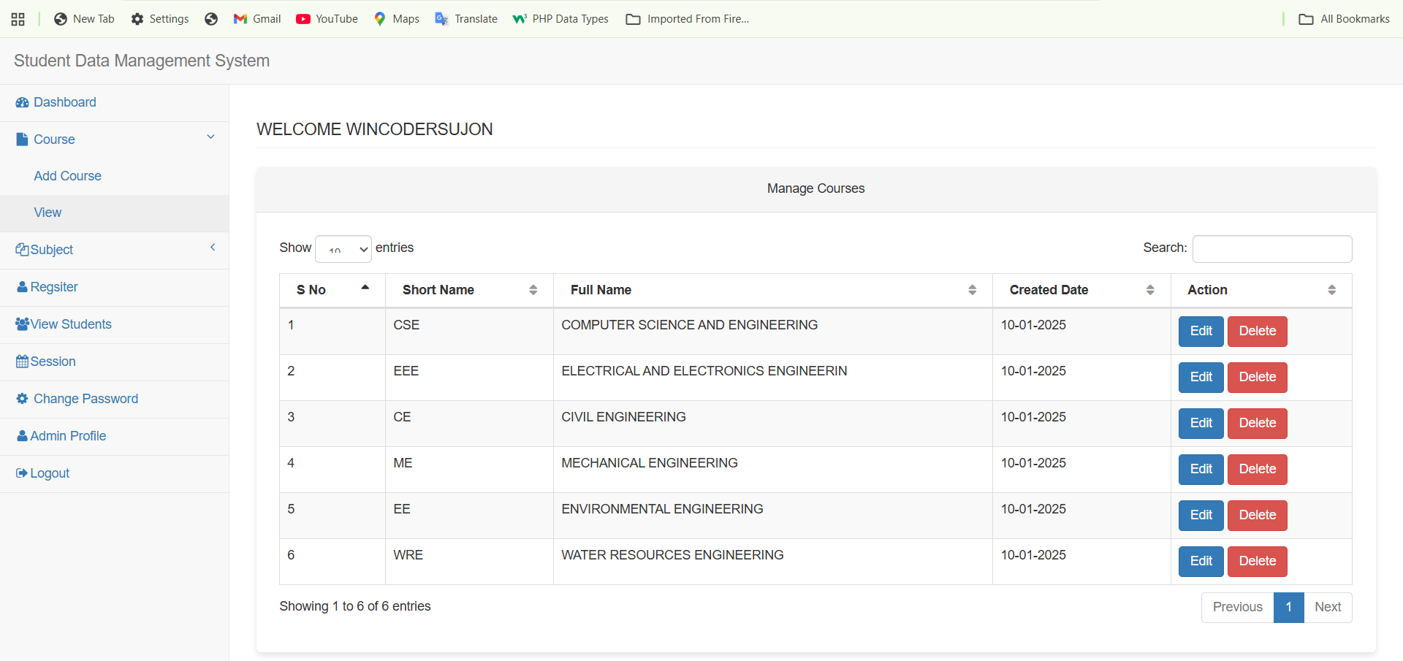Collapse the Course menu chevron
This screenshot has width=1403, height=661.
point(210,137)
